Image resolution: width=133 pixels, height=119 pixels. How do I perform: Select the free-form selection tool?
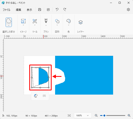click(x=9, y=21)
